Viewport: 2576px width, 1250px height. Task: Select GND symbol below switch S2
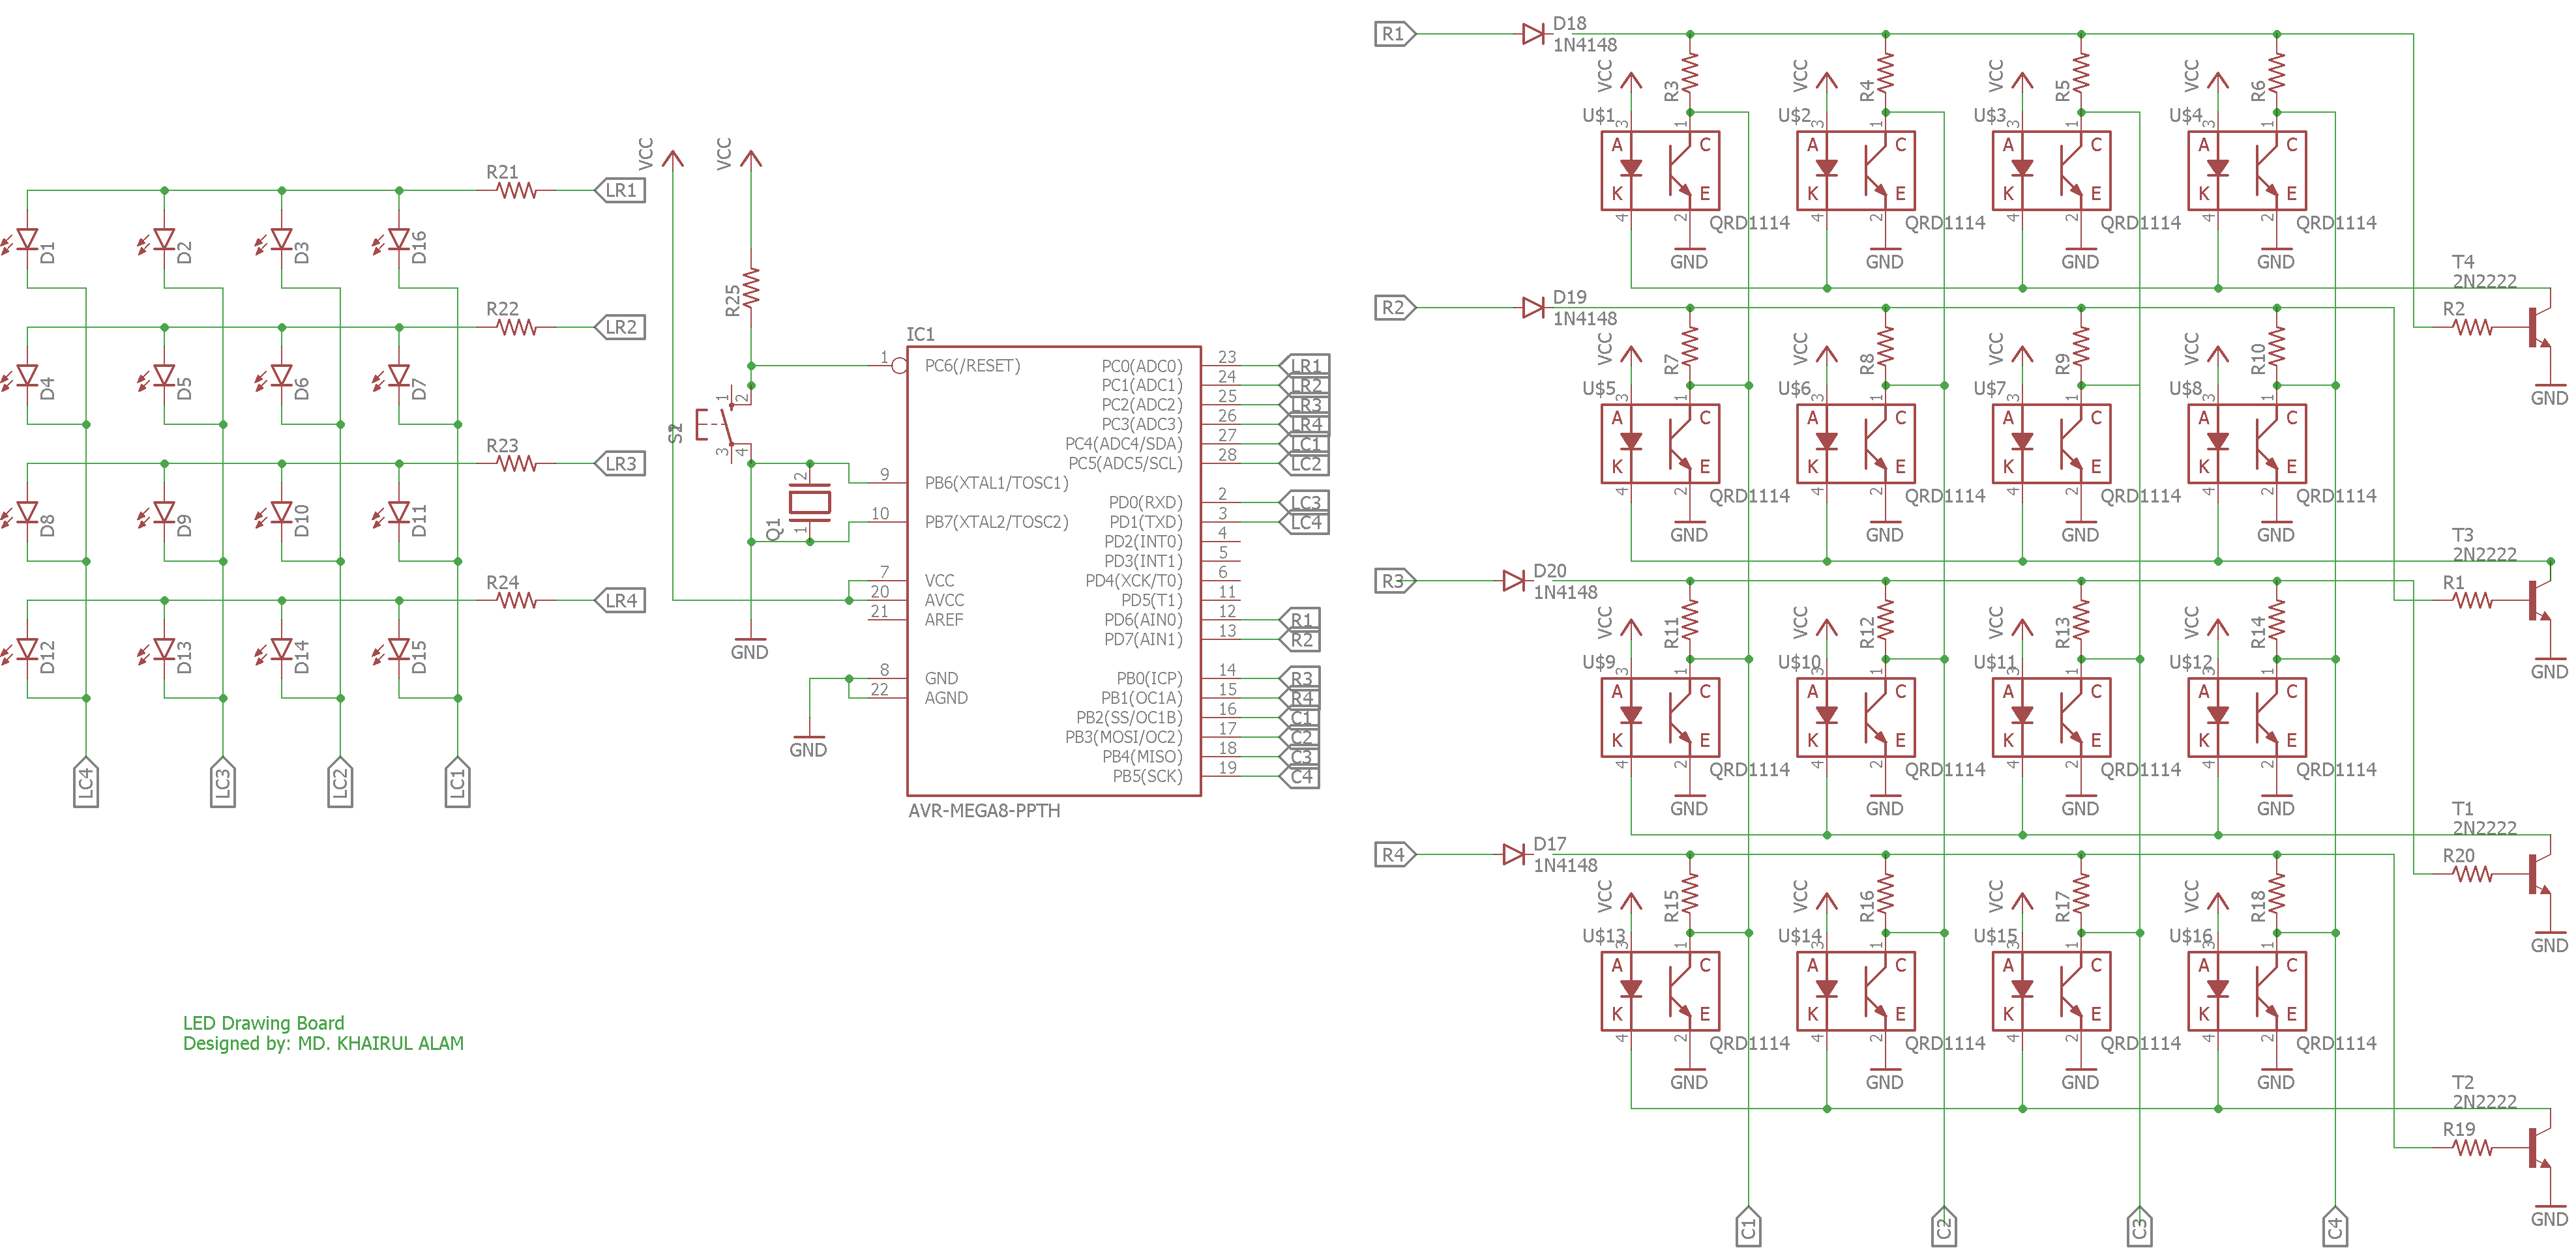point(750,647)
